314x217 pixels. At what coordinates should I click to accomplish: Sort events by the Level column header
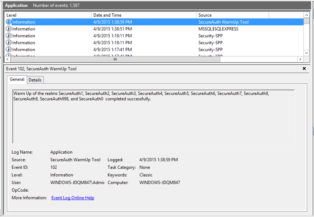tap(48, 15)
